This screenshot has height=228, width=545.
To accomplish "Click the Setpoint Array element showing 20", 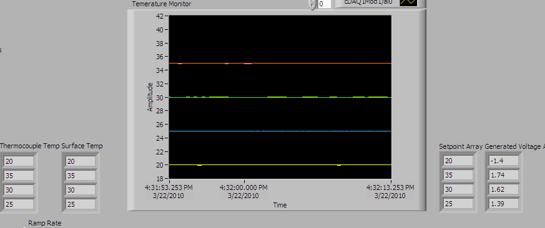I will [x=458, y=161].
